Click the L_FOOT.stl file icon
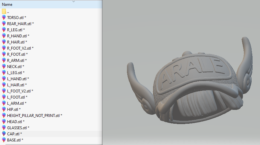 coord(4,97)
